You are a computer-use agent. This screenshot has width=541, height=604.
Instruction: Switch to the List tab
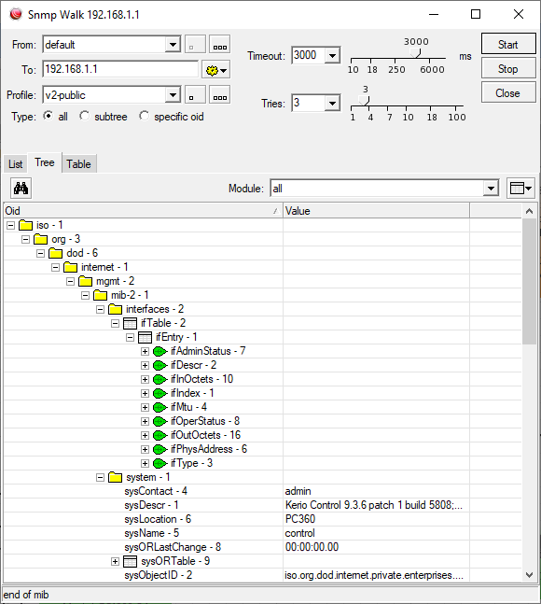pos(16,164)
